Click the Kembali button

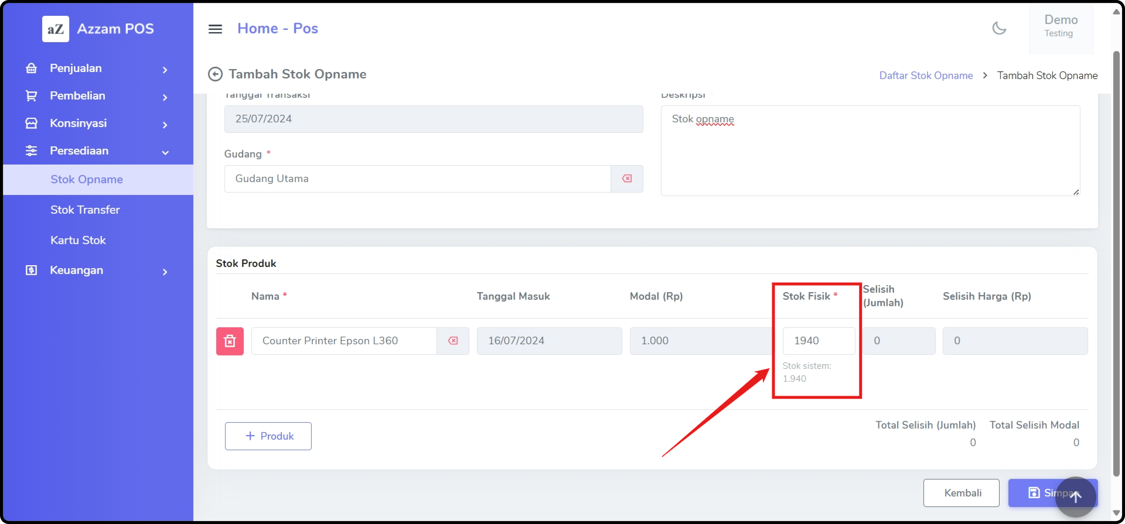pyautogui.click(x=961, y=493)
